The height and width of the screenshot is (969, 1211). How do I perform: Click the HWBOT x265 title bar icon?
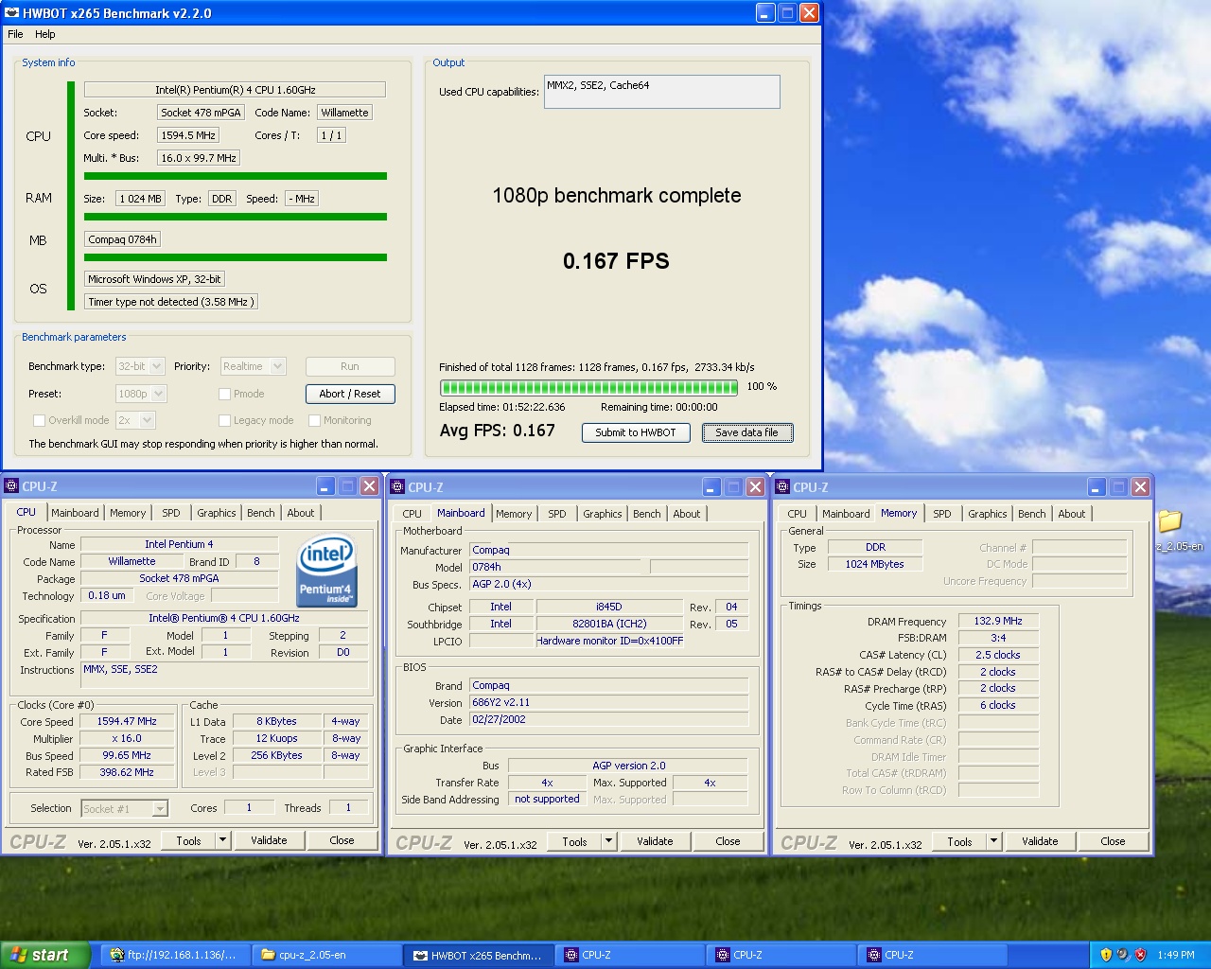pos(11,13)
